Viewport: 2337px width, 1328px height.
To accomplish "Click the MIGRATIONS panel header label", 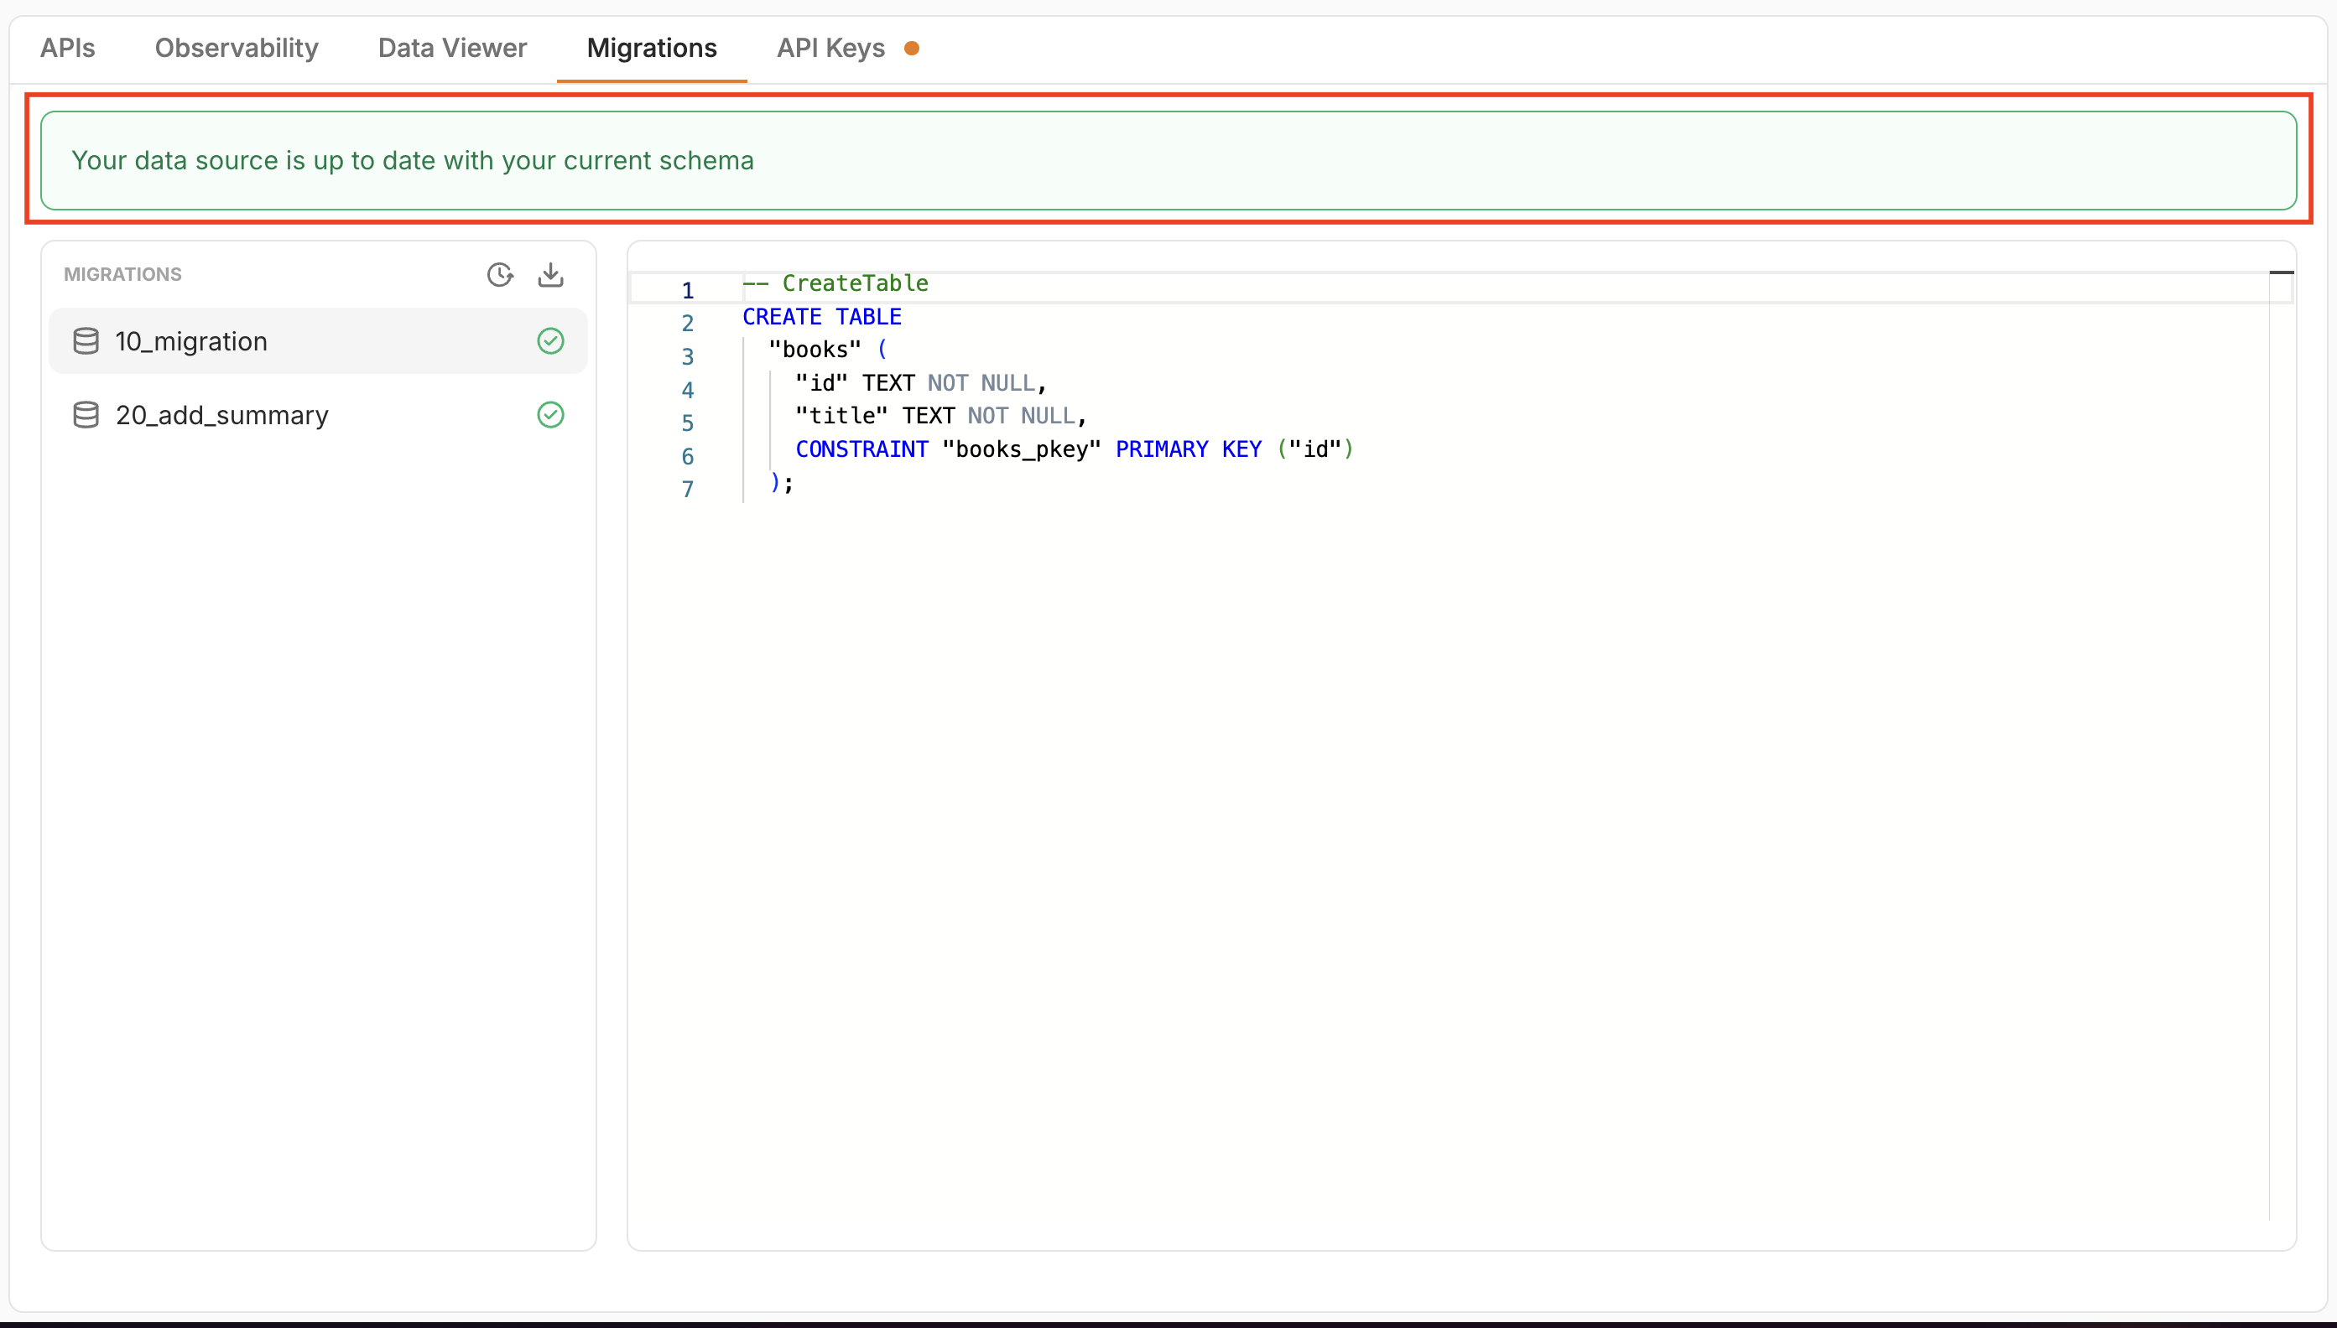I will pyautogui.click(x=122, y=274).
